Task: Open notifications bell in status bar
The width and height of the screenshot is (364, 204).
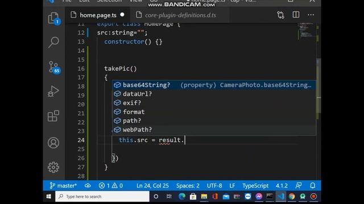Action: point(313,185)
